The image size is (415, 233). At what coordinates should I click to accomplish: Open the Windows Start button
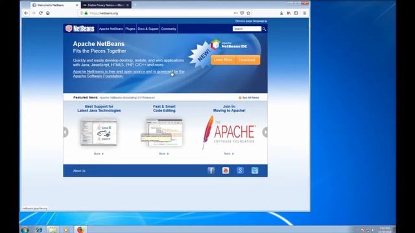[25, 230]
